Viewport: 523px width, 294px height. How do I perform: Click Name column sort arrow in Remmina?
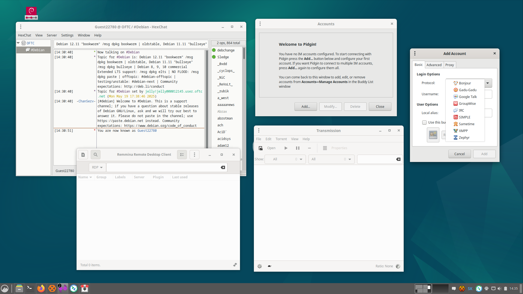coord(91,177)
